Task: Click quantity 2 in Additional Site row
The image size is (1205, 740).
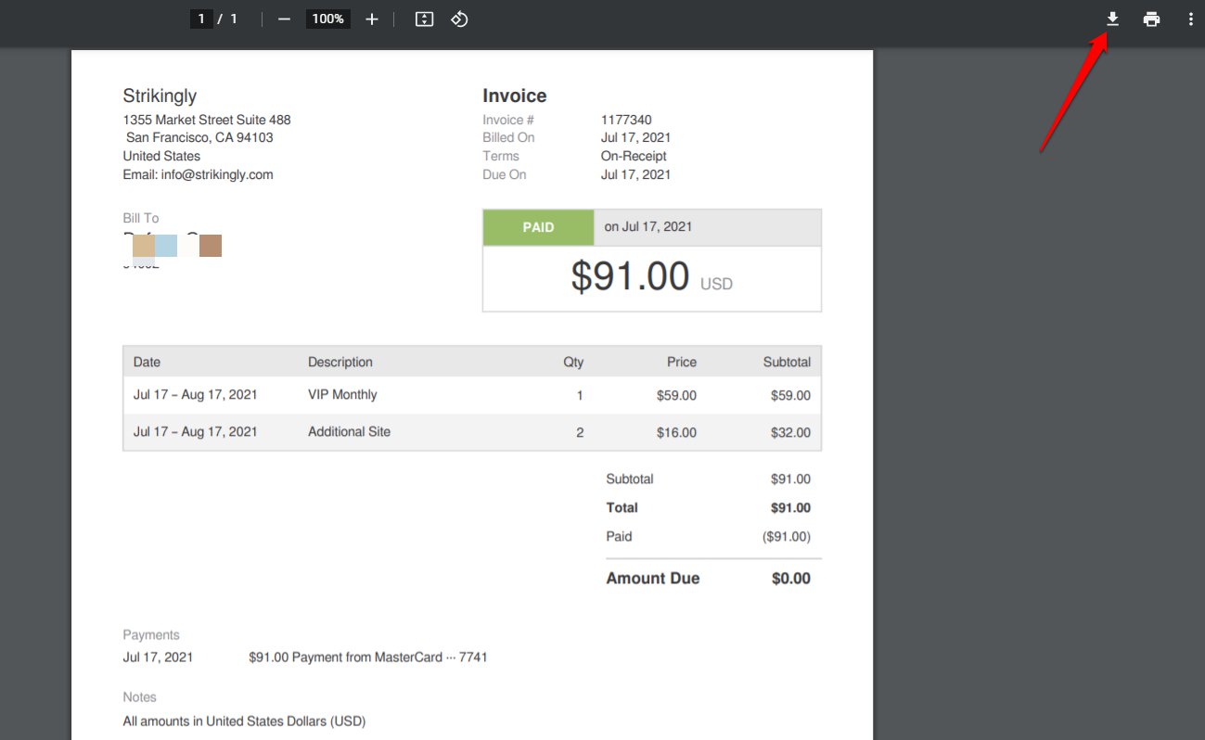Action: (x=580, y=432)
